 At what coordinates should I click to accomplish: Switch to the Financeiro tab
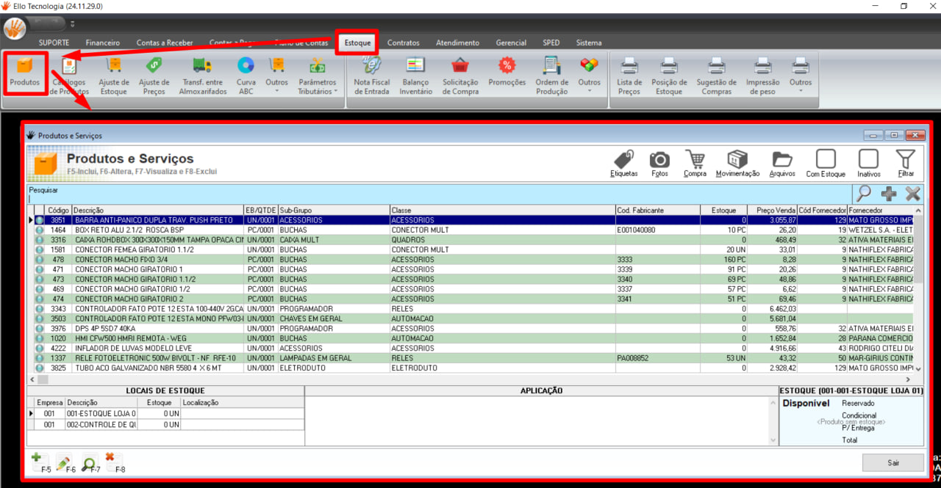tap(102, 43)
